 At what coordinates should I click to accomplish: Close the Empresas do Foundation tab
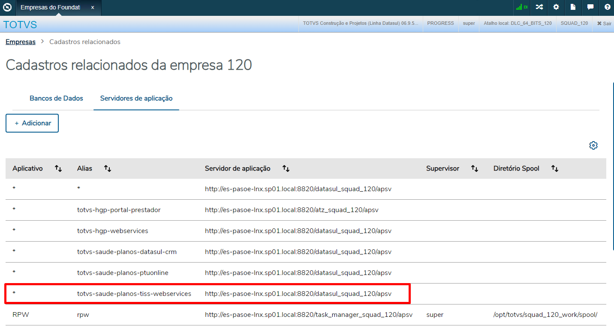[93, 7]
